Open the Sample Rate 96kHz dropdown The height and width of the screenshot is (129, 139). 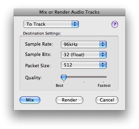pos(84,44)
